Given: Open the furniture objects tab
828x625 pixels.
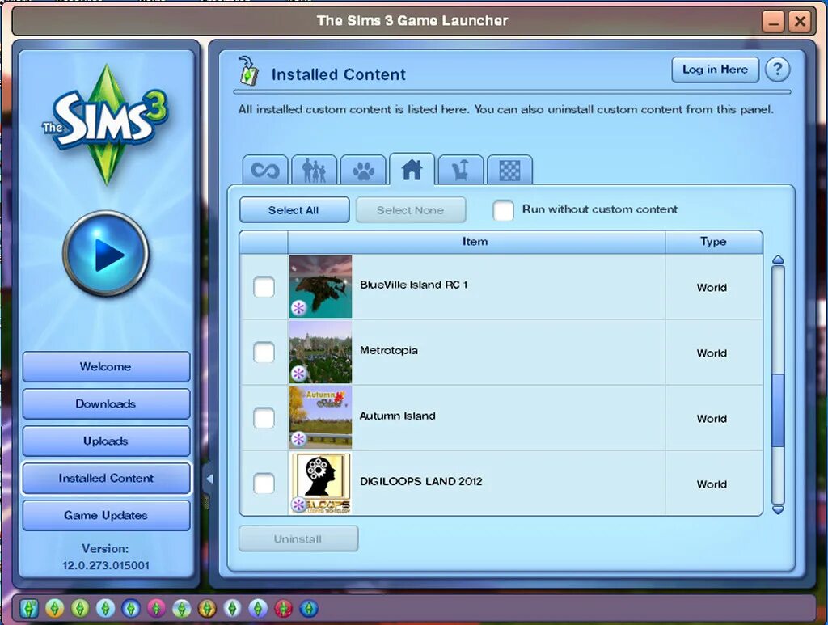Looking at the screenshot, I should coord(460,170).
